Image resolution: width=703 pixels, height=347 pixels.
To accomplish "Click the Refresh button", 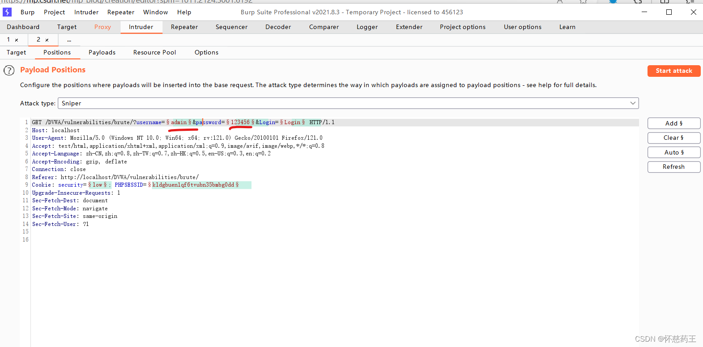I will tap(674, 167).
